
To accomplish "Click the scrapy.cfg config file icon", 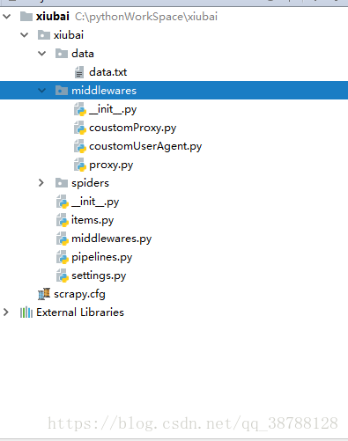I will [44, 294].
